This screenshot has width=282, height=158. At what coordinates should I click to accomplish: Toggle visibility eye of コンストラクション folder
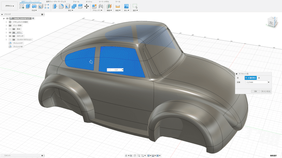[x=10, y=39]
